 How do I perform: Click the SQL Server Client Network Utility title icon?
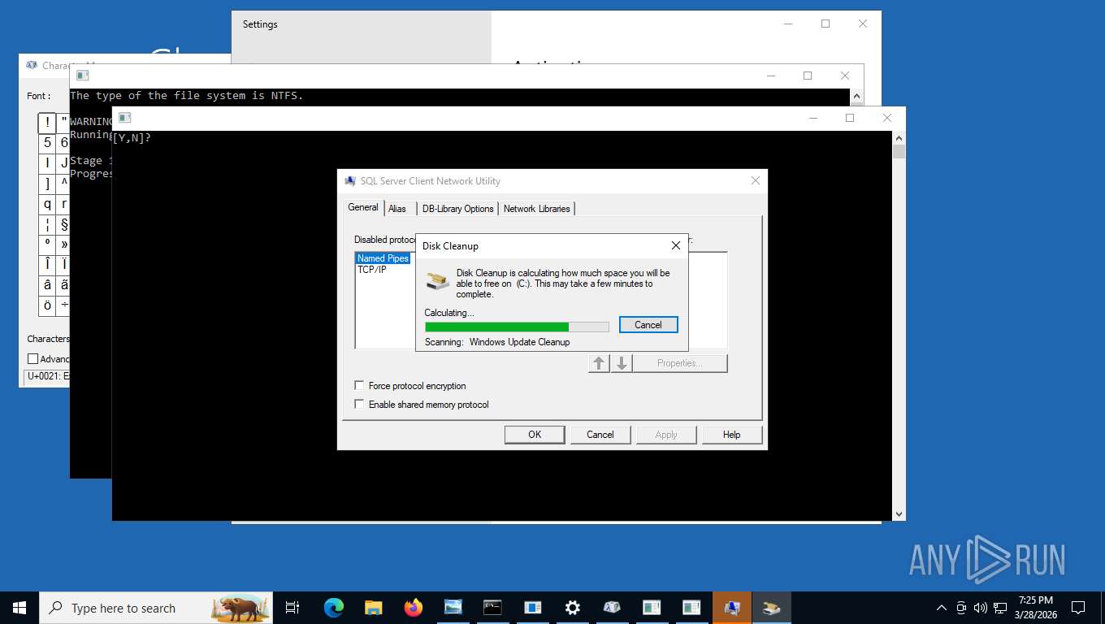[350, 181]
